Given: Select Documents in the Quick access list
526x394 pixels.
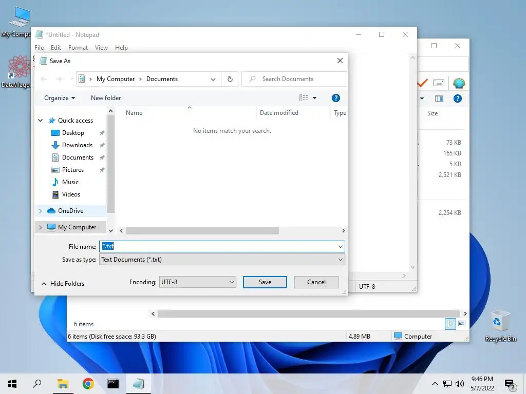Looking at the screenshot, I should point(78,157).
